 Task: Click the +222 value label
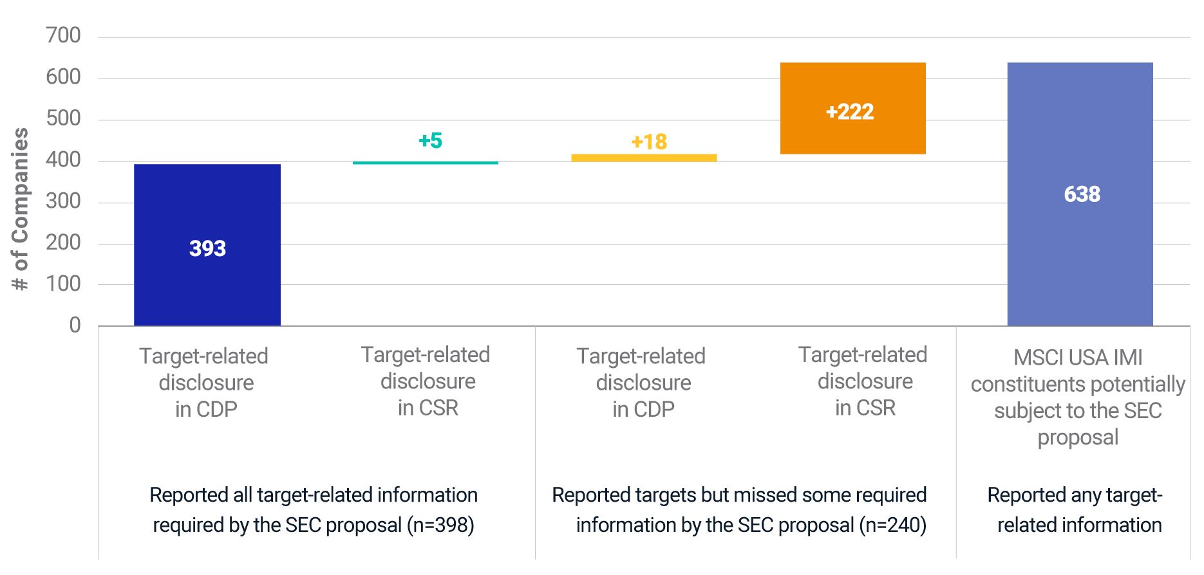tap(849, 112)
